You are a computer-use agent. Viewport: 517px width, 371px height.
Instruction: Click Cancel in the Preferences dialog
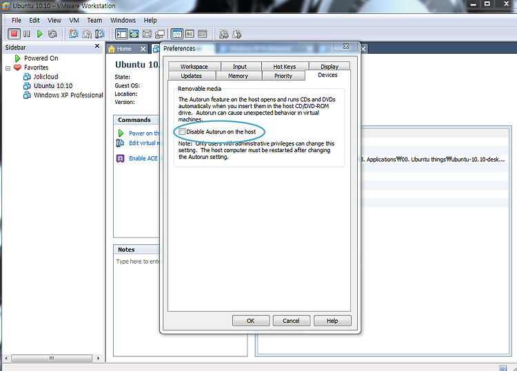[x=291, y=321]
